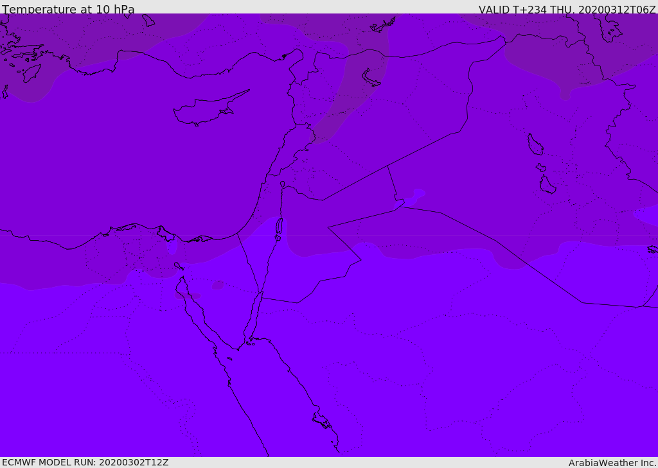Click the 'Temperature at 10 hPa' title

(68, 10)
